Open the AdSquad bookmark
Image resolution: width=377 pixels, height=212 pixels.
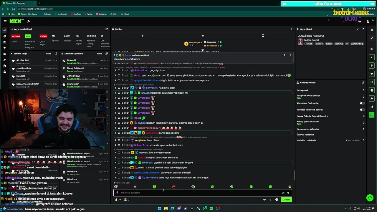click(46, 14)
